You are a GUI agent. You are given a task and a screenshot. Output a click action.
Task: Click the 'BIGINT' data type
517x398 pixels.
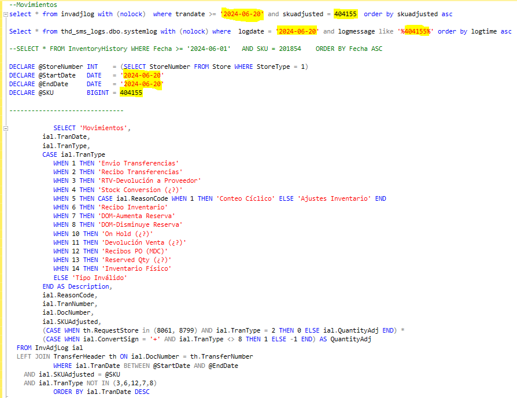click(98, 93)
